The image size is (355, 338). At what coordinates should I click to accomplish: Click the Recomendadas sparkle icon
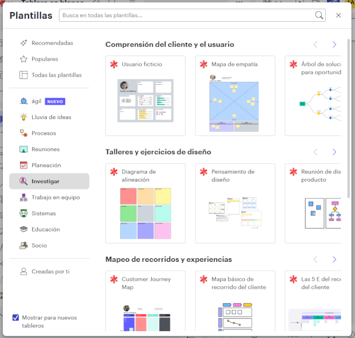click(x=23, y=43)
